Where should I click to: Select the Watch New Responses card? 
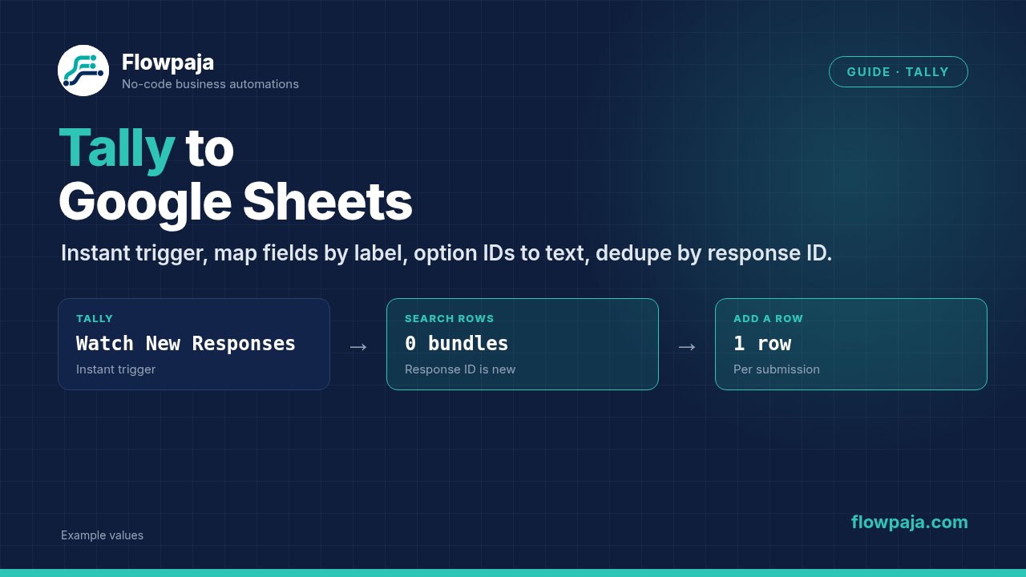click(194, 345)
